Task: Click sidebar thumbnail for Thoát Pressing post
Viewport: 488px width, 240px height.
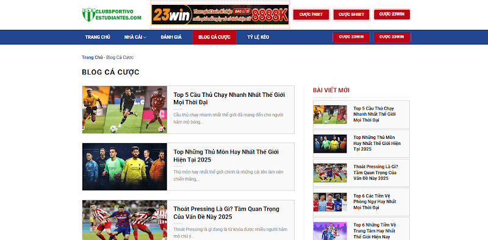Action: click(x=330, y=173)
